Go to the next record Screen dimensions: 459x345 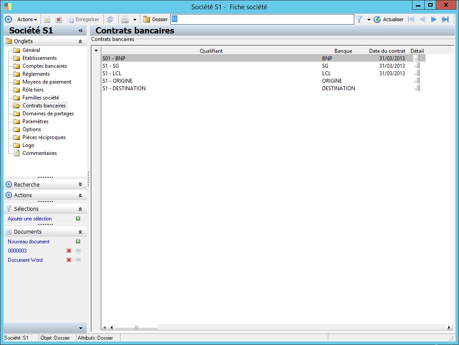[x=433, y=19]
